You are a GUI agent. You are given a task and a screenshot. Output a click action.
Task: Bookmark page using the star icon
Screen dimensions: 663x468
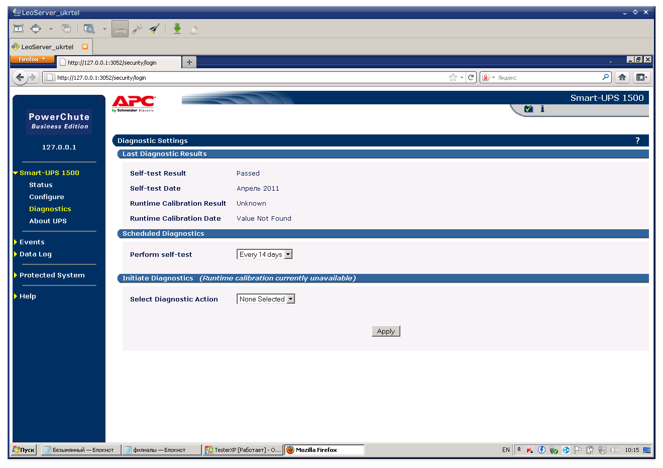[x=453, y=77]
